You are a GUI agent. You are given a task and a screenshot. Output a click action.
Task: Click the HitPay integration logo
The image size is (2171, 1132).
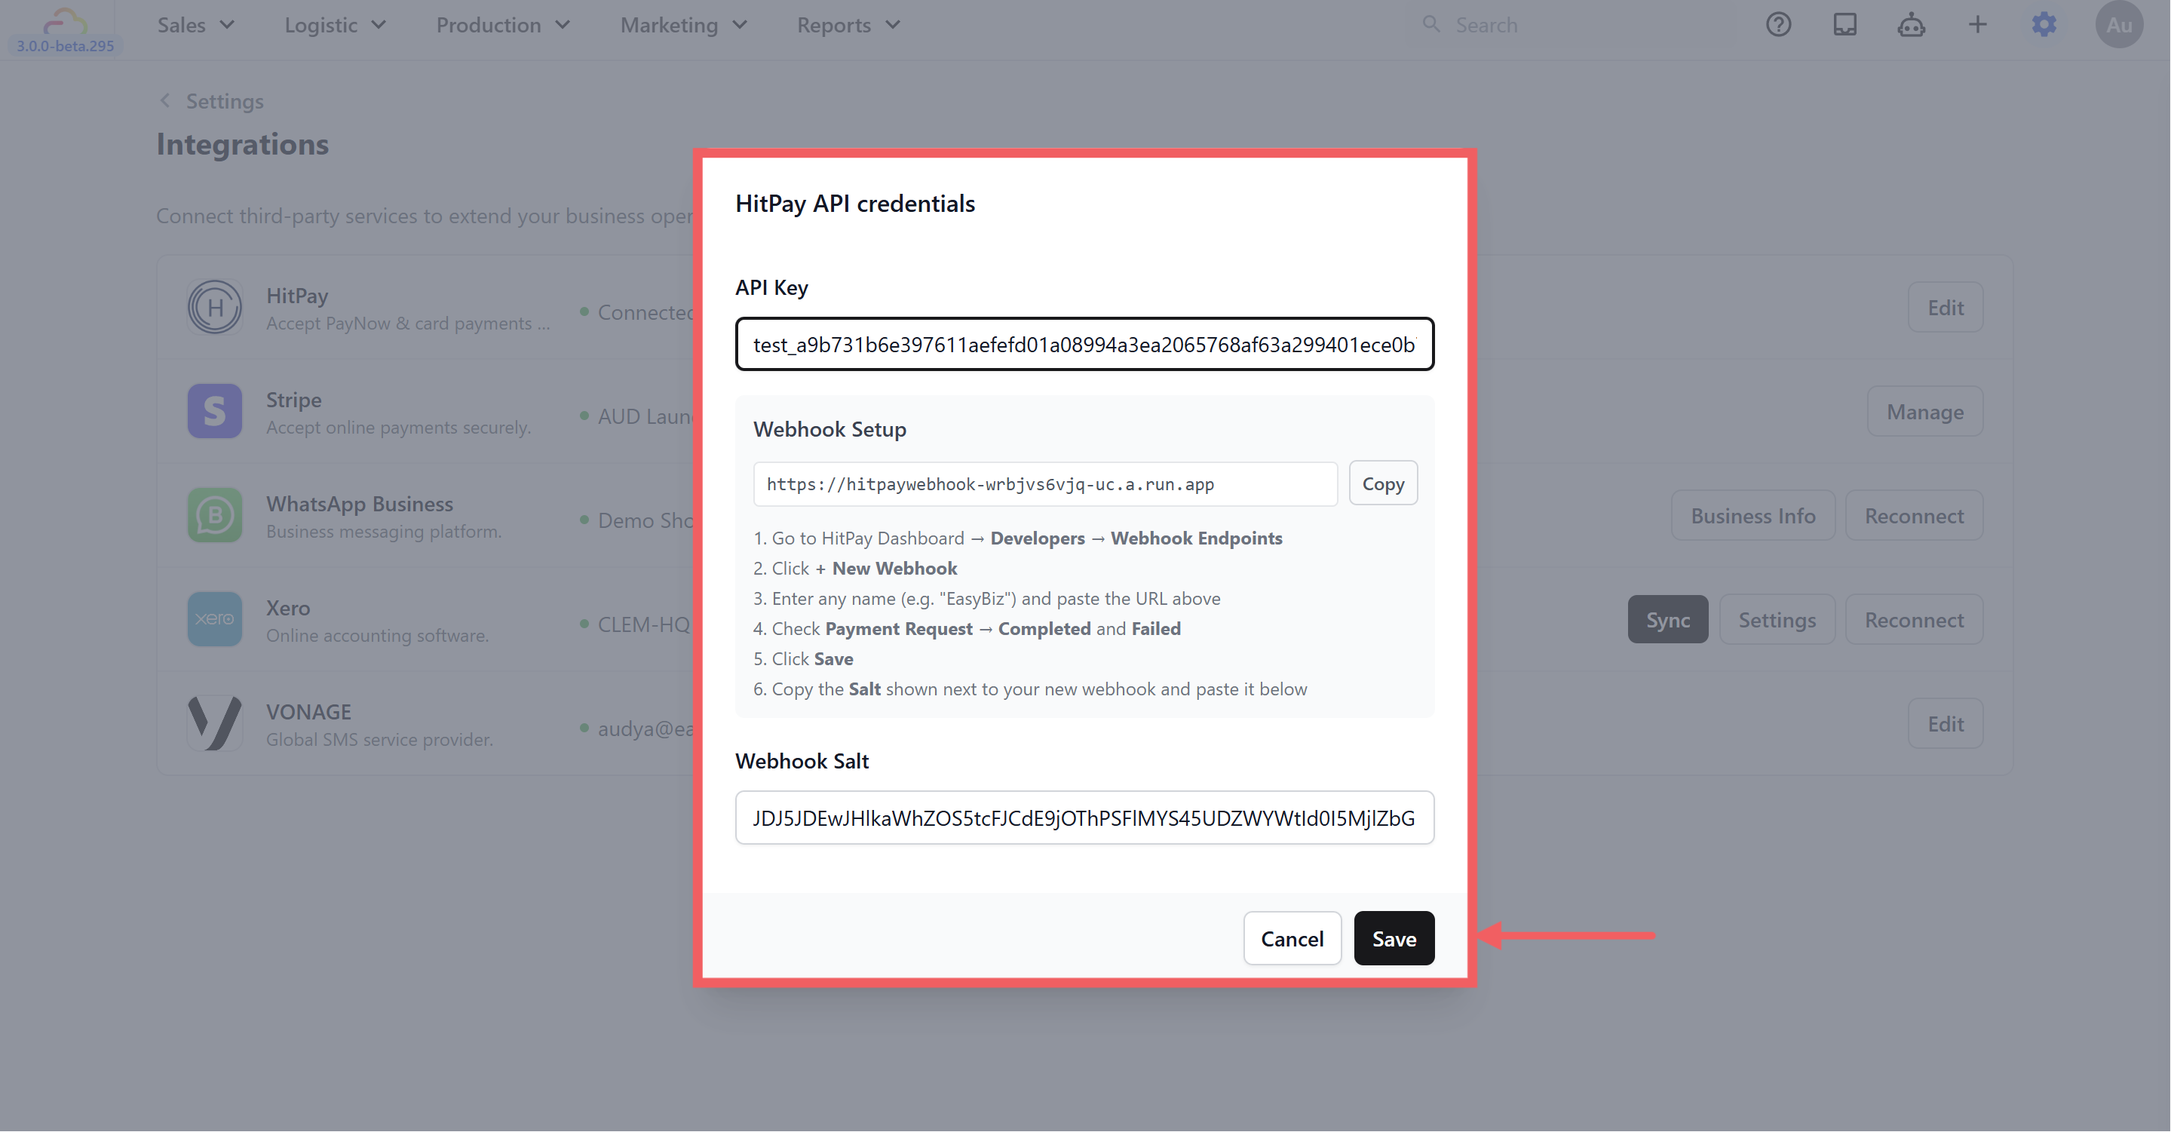click(214, 308)
